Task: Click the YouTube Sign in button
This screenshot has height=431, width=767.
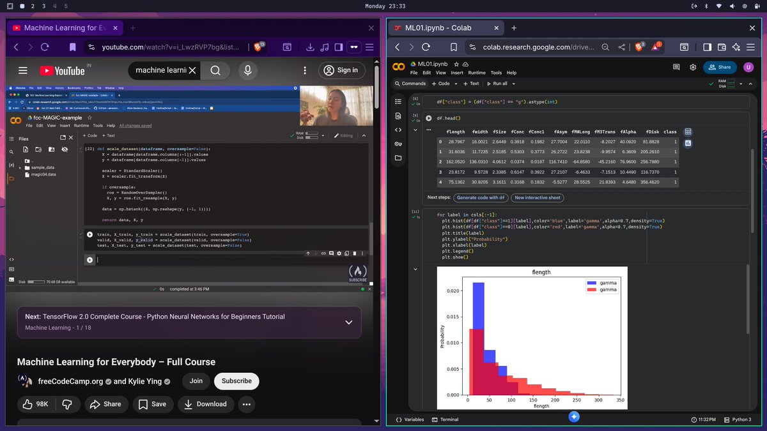Action: pos(341,70)
